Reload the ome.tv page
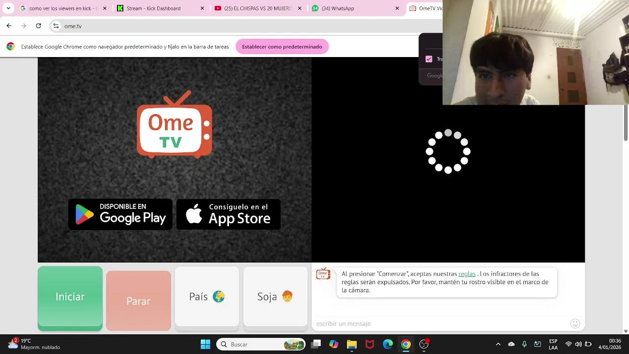629x354 pixels. (38, 26)
